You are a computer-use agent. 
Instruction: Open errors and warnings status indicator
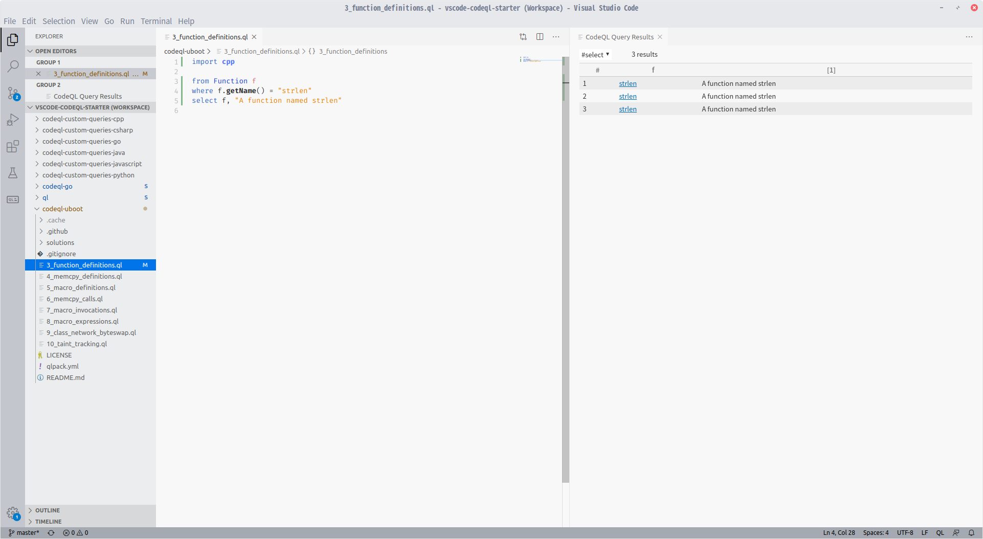pyautogui.click(x=76, y=533)
